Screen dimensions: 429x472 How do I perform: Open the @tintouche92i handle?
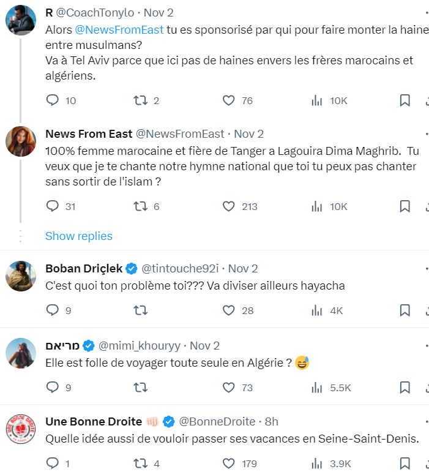pos(180,269)
